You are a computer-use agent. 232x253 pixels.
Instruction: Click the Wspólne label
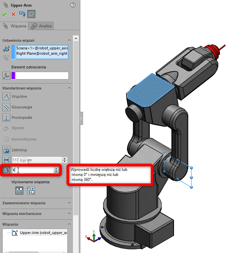click(19, 96)
